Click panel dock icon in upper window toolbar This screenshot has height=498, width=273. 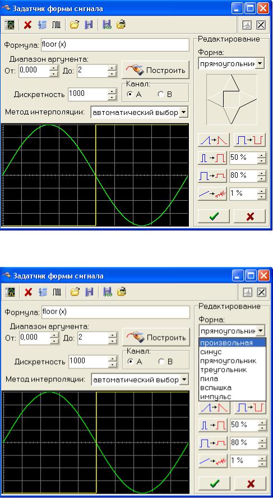coord(247,25)
